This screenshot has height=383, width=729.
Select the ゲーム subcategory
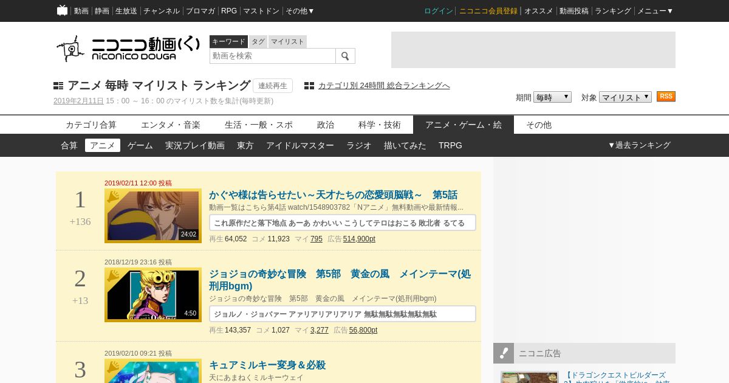pyautogui.click(x=140, y=145)
